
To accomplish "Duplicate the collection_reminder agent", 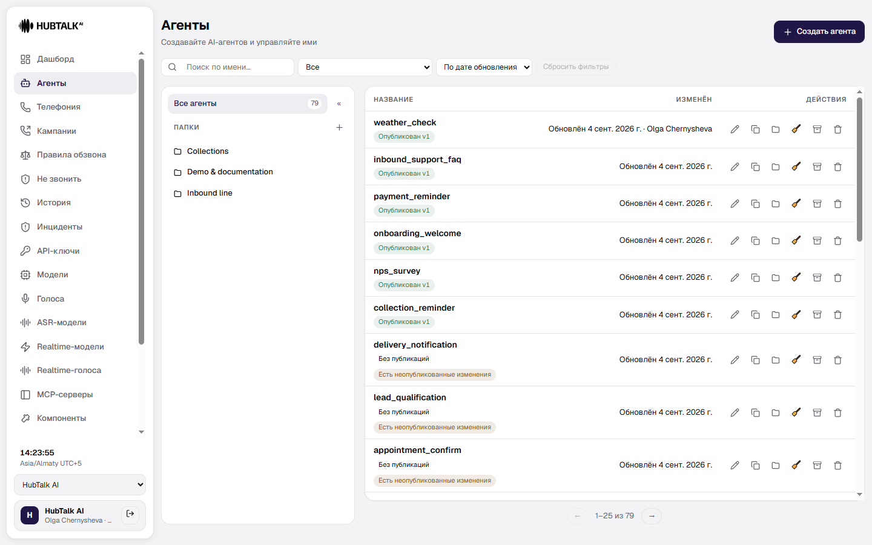I will (755, 315).
